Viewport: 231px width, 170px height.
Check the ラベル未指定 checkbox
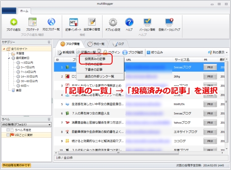coord(8,130)
